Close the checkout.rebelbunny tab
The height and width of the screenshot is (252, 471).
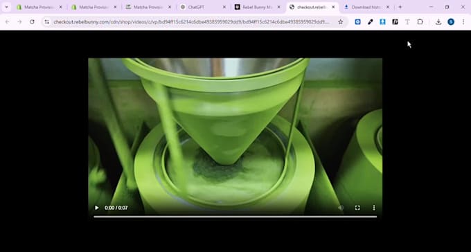333,7
